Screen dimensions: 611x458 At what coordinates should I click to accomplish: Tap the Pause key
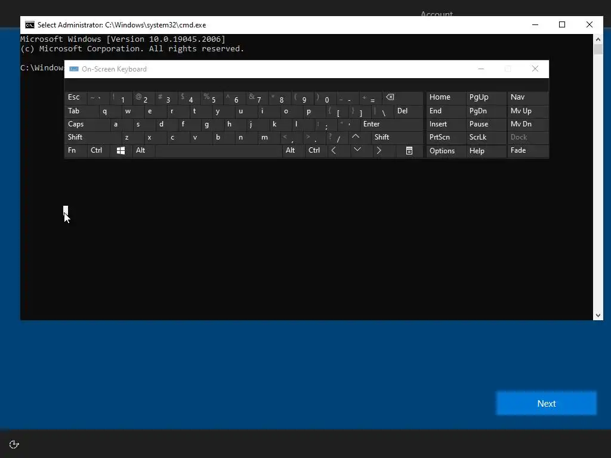(x=486, y=124)
